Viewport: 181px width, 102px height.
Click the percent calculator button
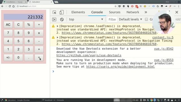[29, 25]
